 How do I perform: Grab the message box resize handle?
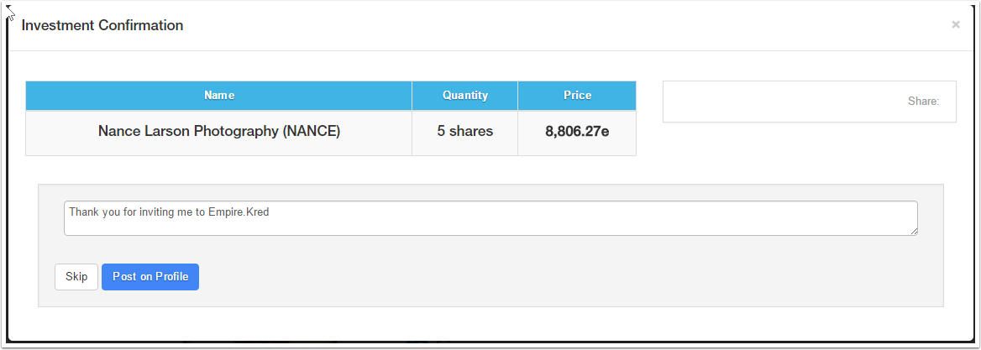point(913,231)
